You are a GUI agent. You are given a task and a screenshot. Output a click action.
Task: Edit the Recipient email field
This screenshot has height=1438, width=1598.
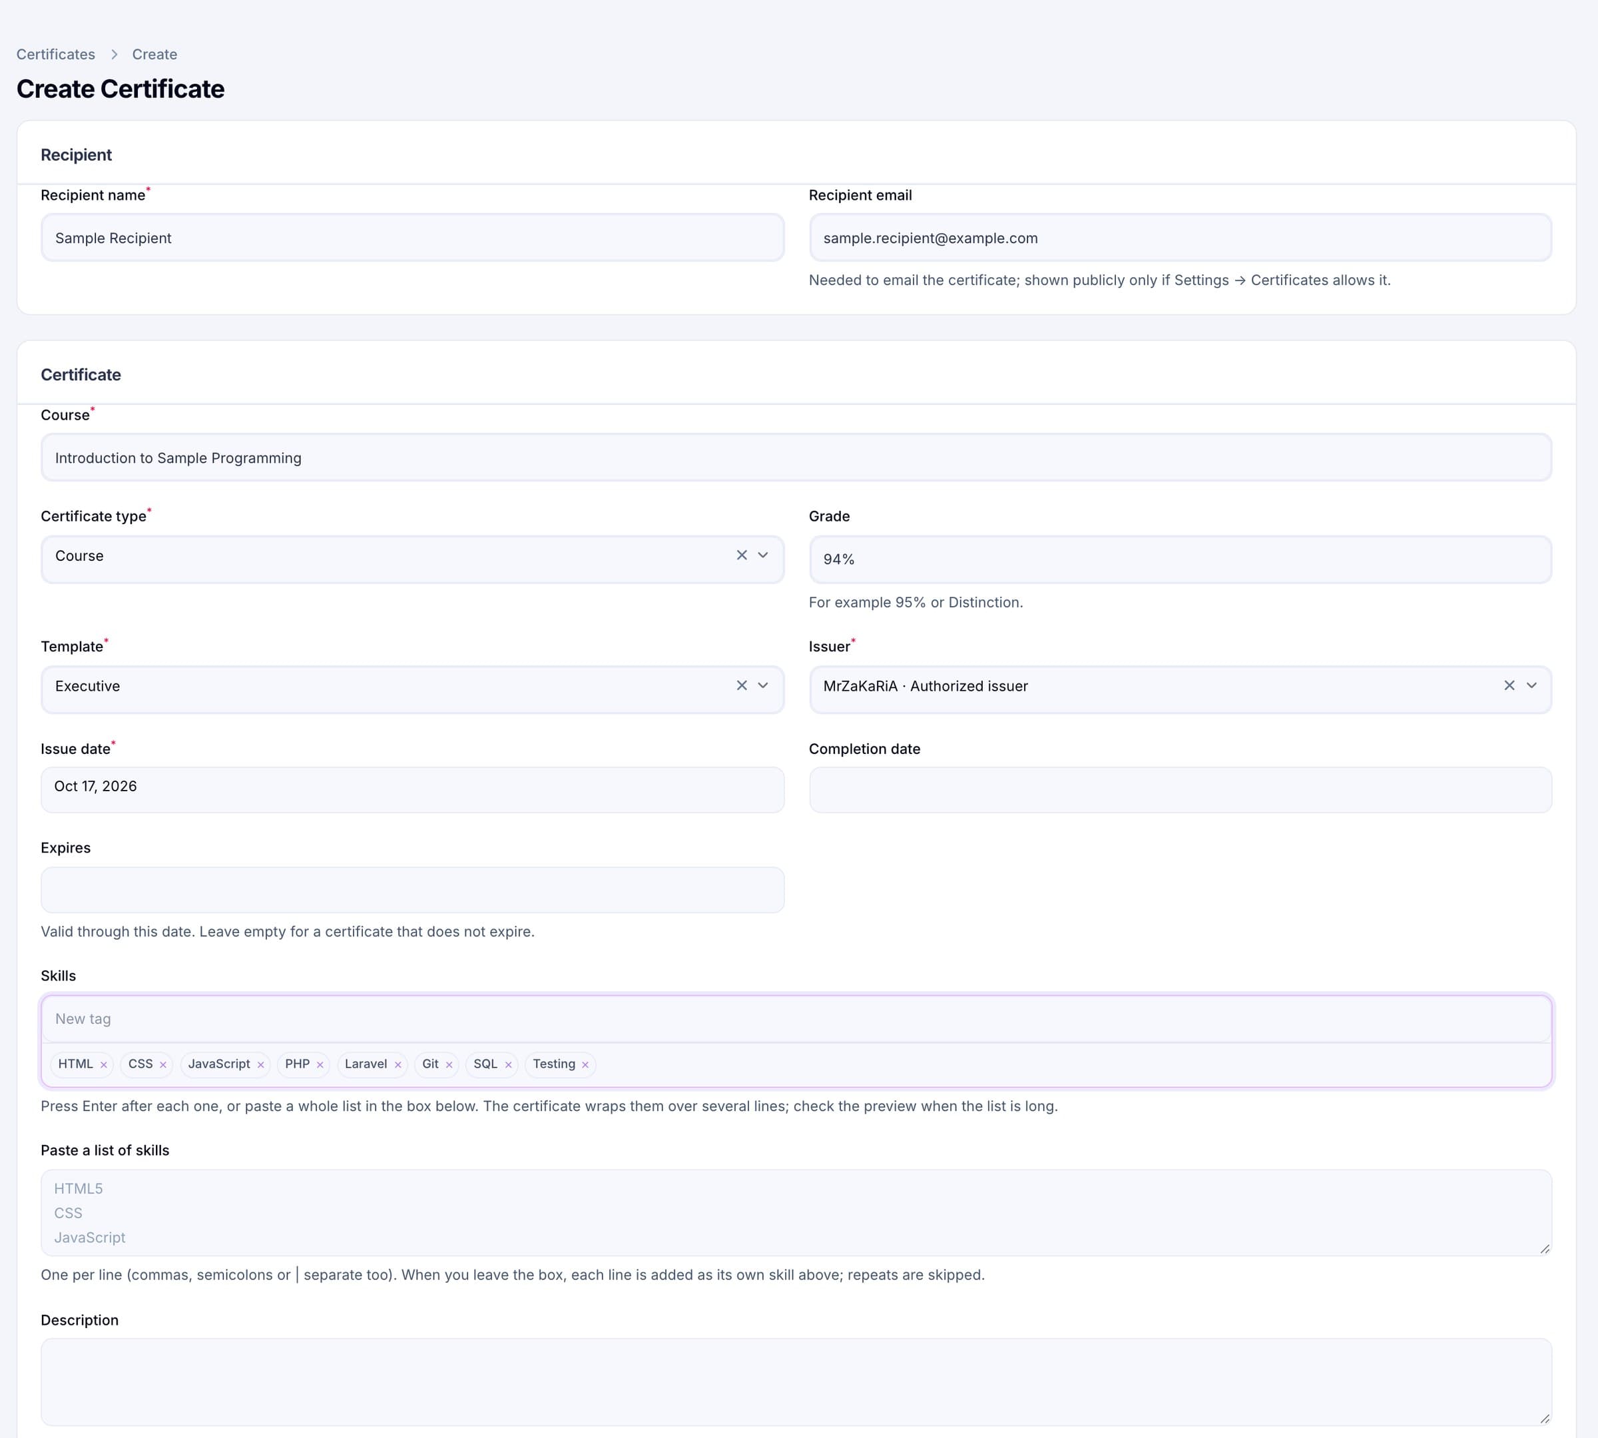1180,238
